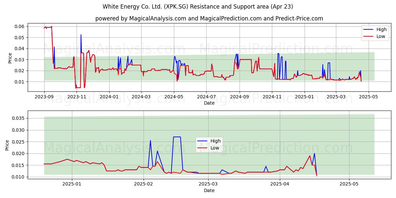Click the 0.02 price tick on top chart
The width and height of the screenshot is (396, 198).
tap(20, 71)
